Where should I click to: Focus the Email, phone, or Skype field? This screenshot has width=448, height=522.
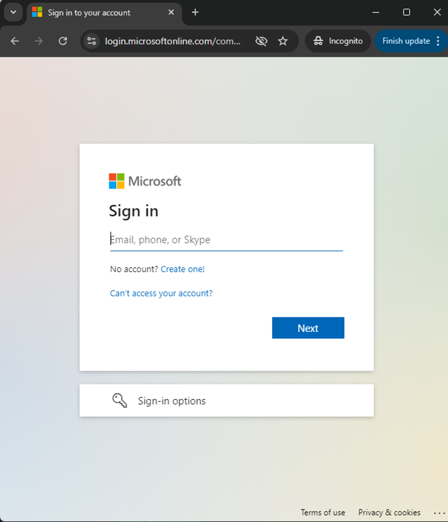tap(226, 240)
